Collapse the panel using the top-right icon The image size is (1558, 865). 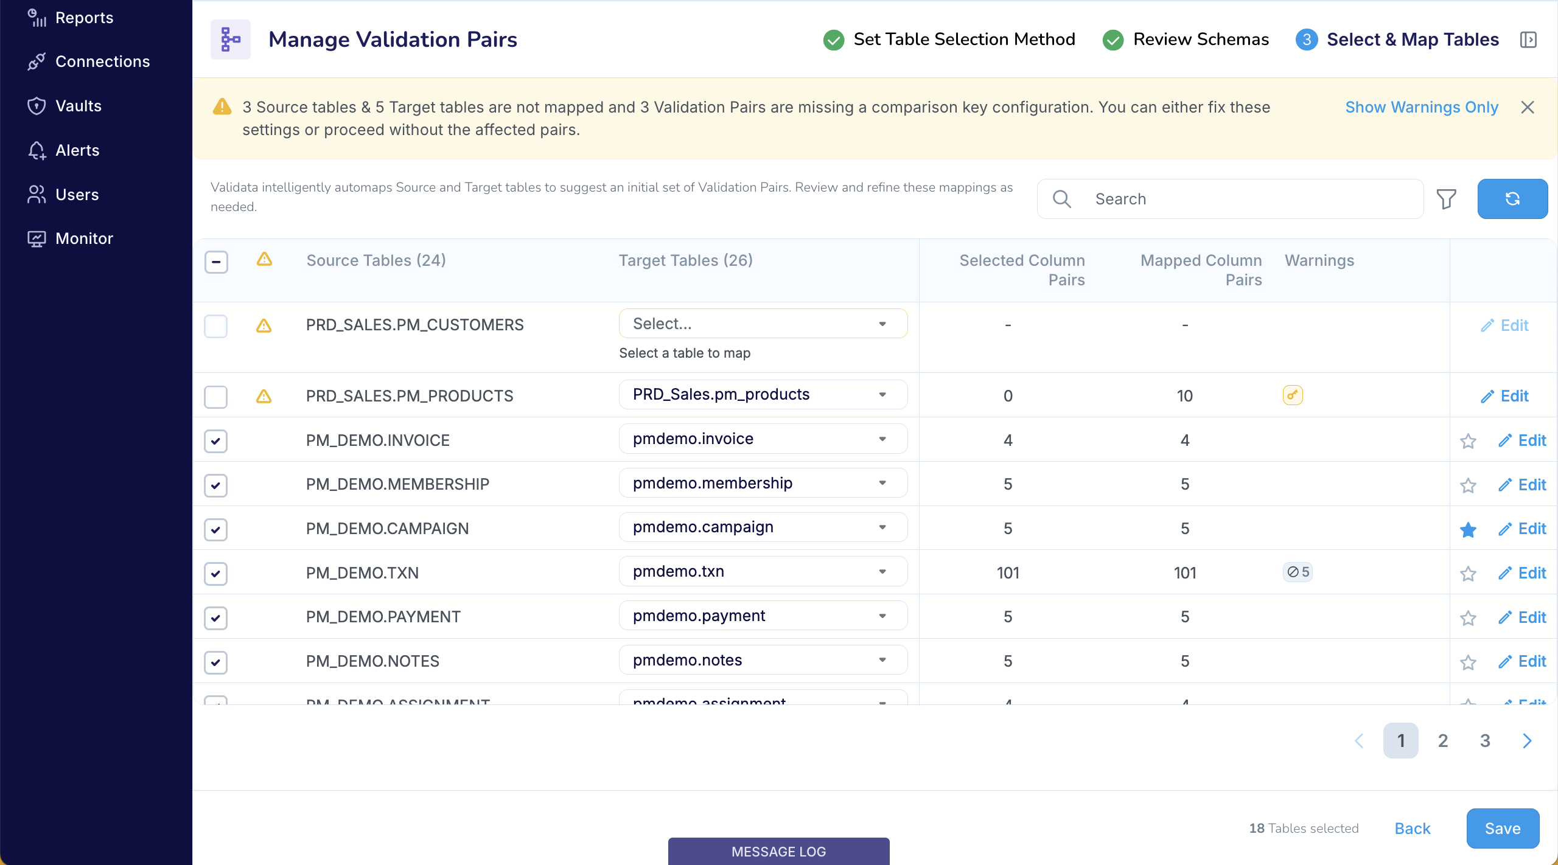[x=1529, y=39]
